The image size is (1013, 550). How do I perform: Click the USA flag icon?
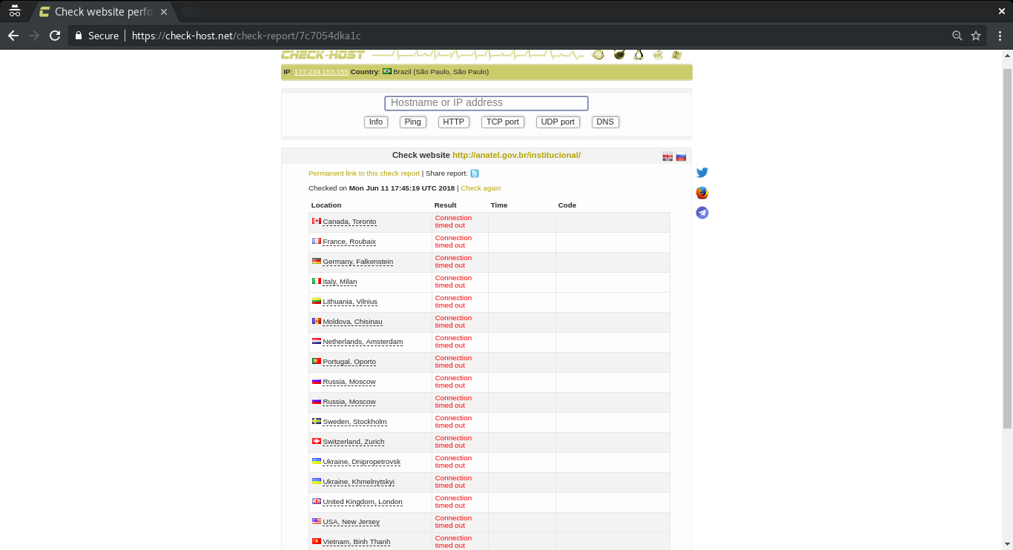point(317,521)
